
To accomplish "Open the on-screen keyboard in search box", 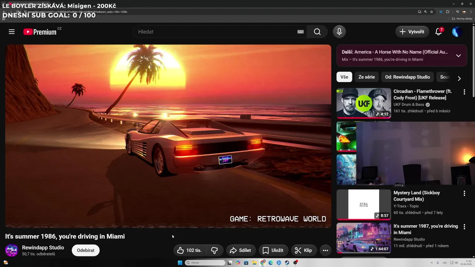I will click(x=301, y=32).
